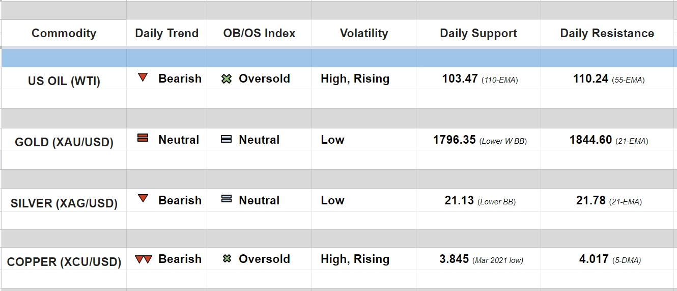Select the Daily Trend header cell
Viewport: 677px width, 291px height.
(166, 34)
